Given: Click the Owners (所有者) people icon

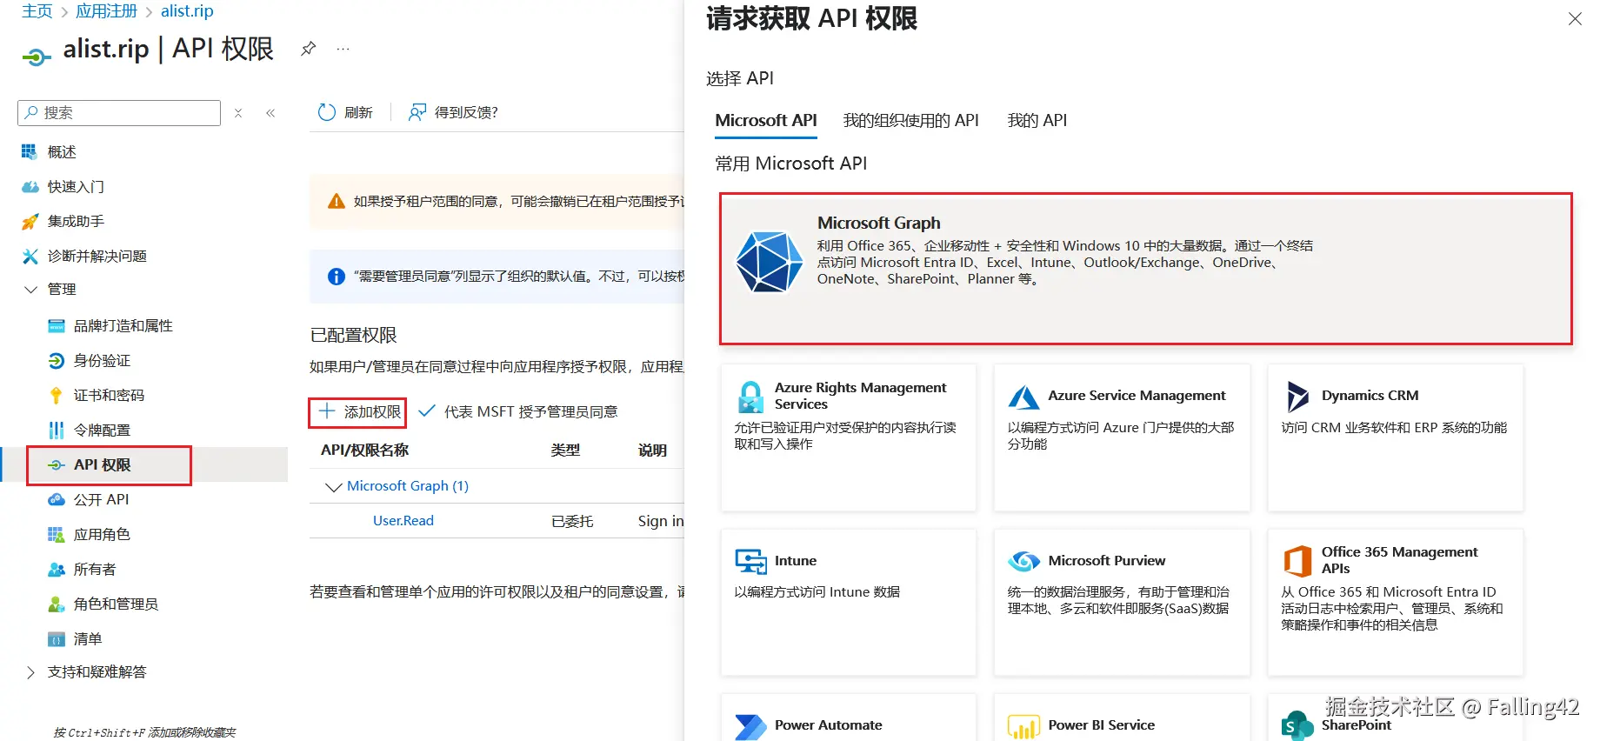Looking at the screenshot, I should click(57, 569).
